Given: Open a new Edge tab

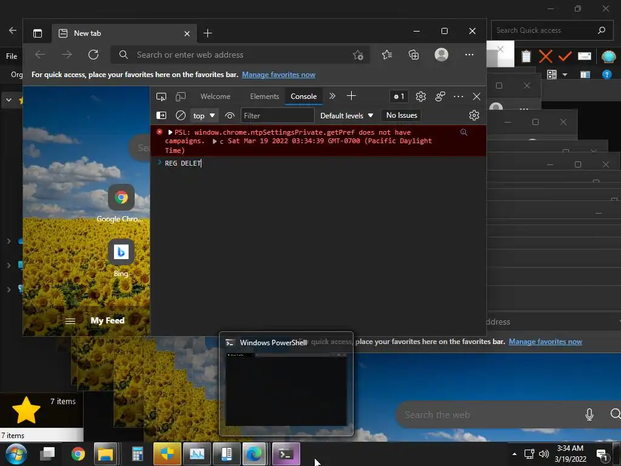Looking at the screenshot, I should click(x=207, y=33).
